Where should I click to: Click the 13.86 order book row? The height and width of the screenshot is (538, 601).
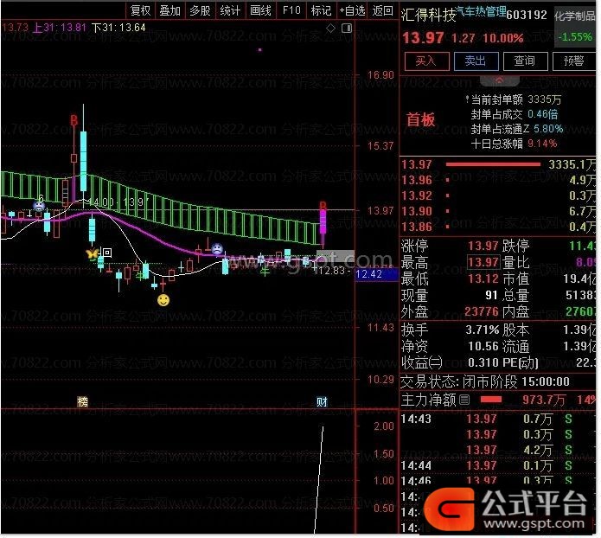point(497,227)
